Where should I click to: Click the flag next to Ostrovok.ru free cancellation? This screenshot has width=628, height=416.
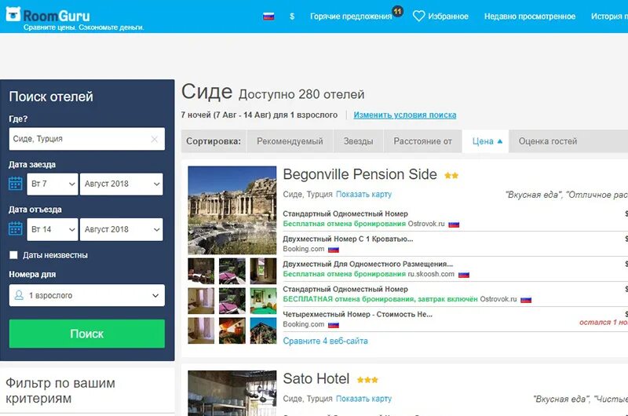click(x=454, y=224)
